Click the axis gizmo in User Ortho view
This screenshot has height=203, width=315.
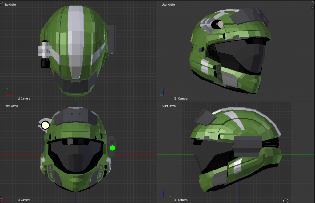coord(165,92)
